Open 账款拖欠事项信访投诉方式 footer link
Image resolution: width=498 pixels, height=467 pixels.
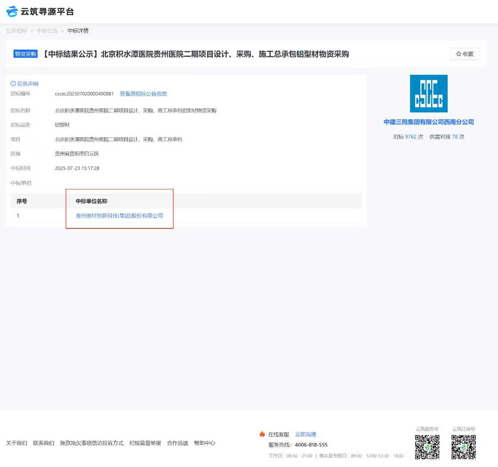pos(92,443)
